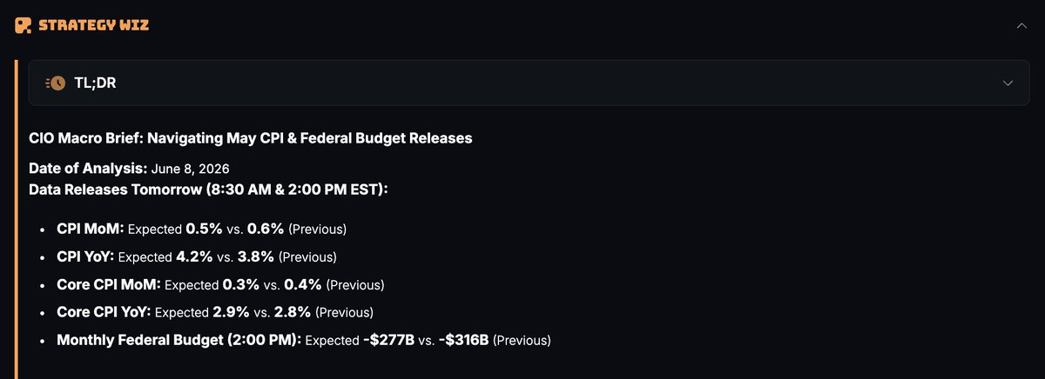Screen dimensions: 1045x379
Task: Click the CIO Macro Brief heading
Action: pyautogui.click(x=251, y=138)
